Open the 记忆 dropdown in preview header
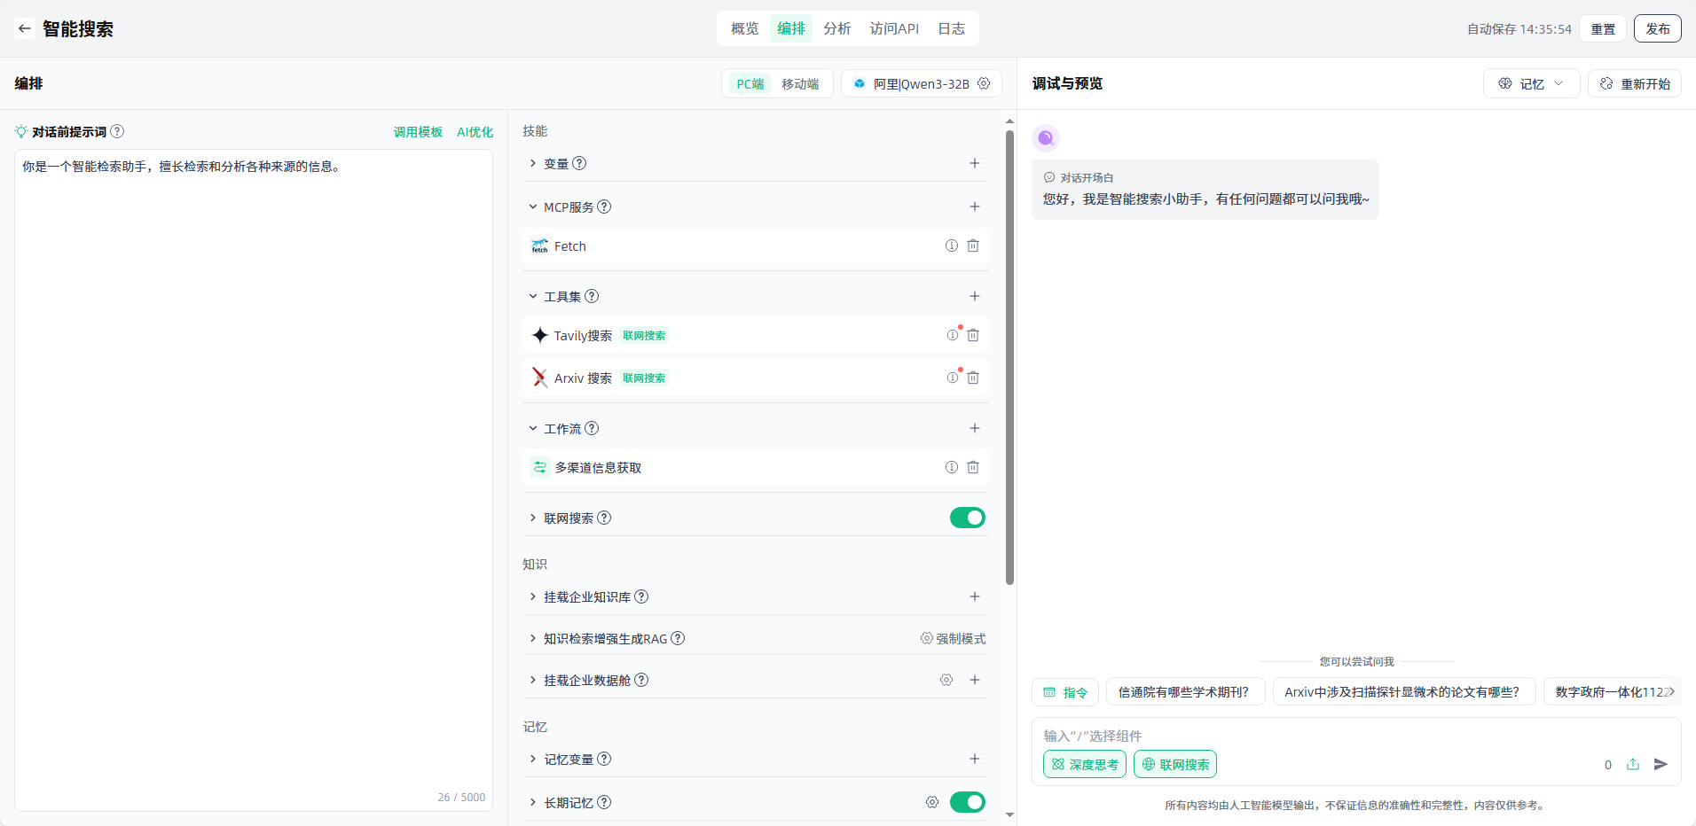 [1531, 83]
